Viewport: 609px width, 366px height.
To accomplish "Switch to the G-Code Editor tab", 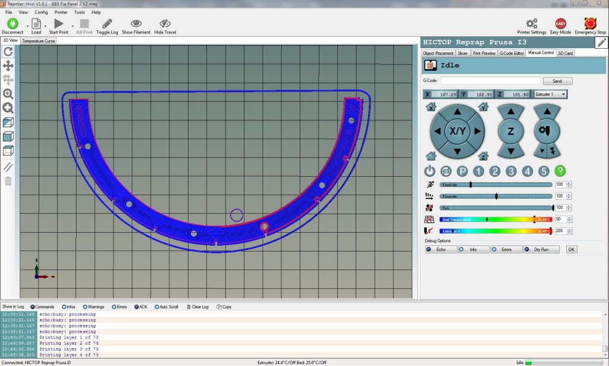I will point(511,53).
